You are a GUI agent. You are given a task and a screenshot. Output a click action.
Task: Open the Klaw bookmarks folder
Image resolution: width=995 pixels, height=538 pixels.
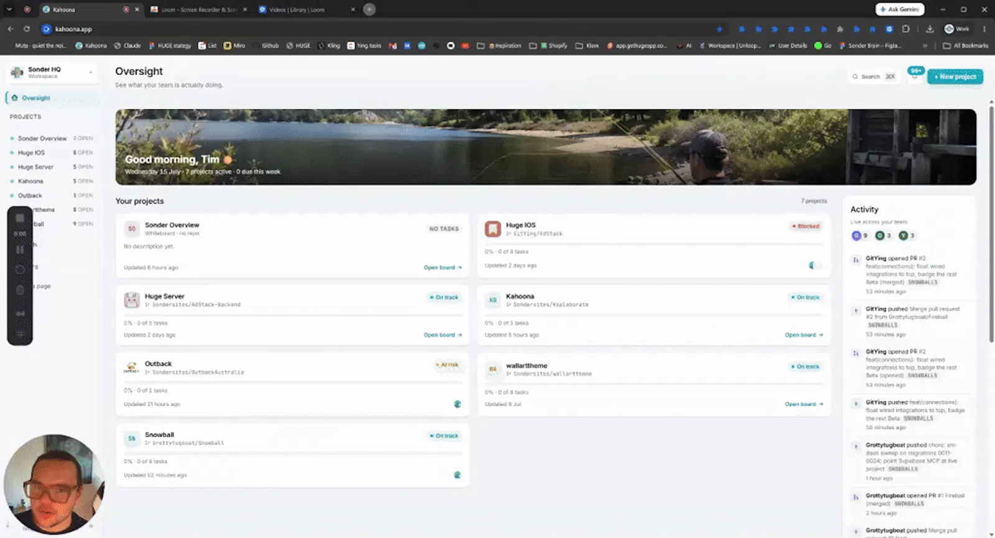(587, 45)
